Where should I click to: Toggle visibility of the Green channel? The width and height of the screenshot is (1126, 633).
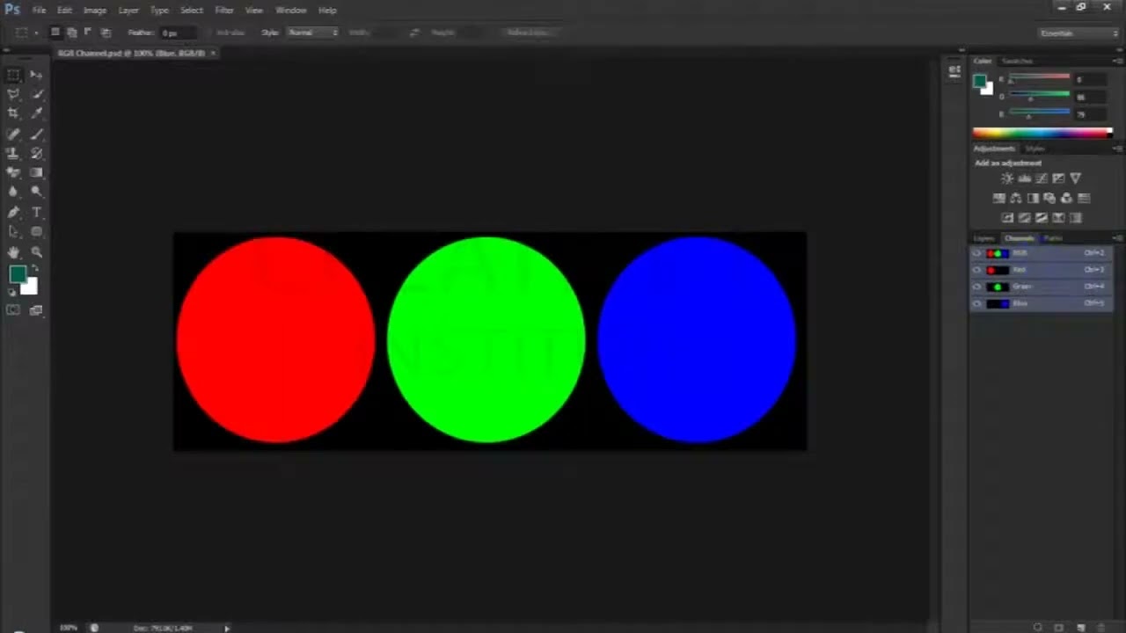(977, 287)
